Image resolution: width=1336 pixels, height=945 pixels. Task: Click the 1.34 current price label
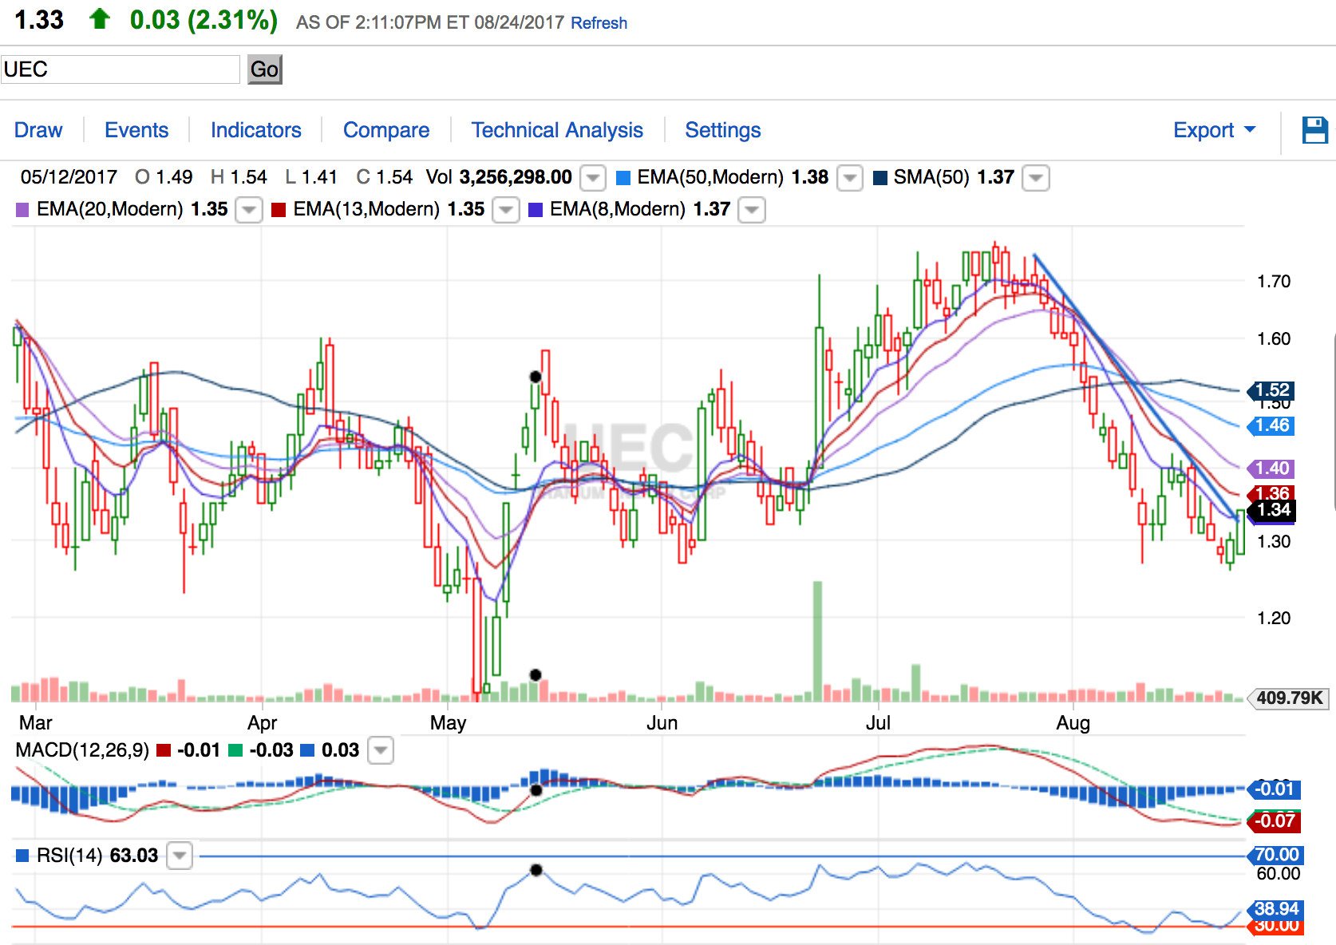click(1273, 510)
